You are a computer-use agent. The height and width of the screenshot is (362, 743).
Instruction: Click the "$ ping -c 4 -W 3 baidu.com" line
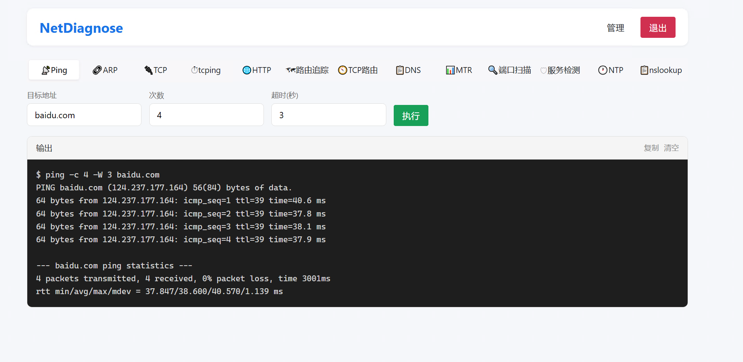click(98, 175)
